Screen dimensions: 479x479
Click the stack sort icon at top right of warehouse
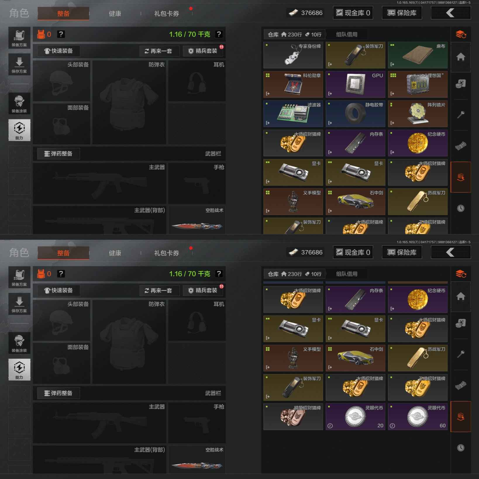click(461, 35)
